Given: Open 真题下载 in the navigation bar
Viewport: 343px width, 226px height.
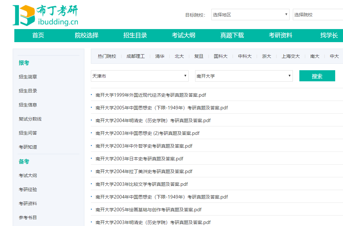Looking at the screenshot, I should pyautogui.click(x=232, y=35).
